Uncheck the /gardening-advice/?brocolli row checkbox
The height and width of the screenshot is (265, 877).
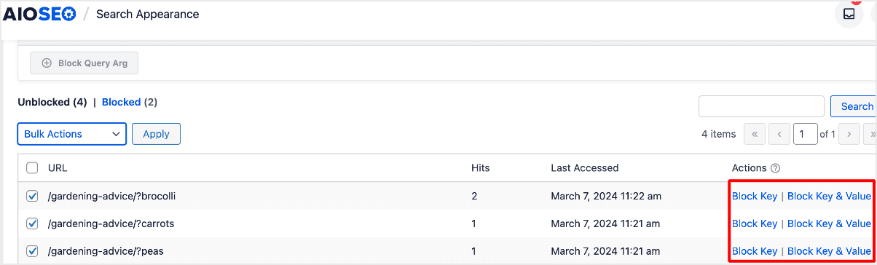(32, 196)
